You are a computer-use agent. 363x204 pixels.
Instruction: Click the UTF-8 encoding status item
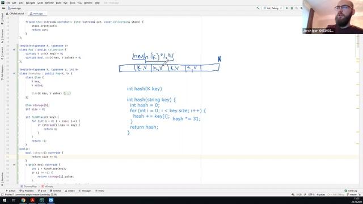pos(311,194)
